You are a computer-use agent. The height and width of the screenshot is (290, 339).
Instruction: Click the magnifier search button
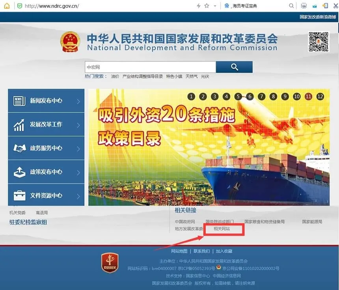coord(234,67)
